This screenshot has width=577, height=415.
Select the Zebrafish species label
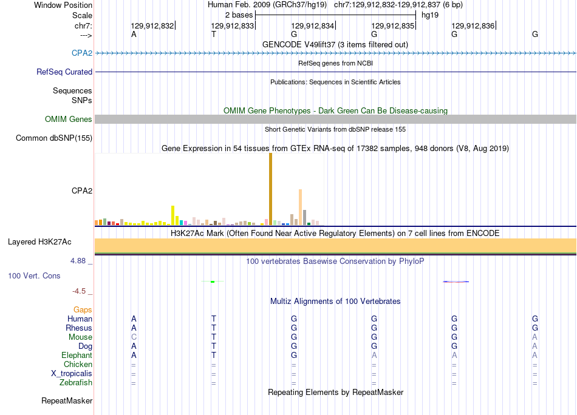(x=76, y=383)
